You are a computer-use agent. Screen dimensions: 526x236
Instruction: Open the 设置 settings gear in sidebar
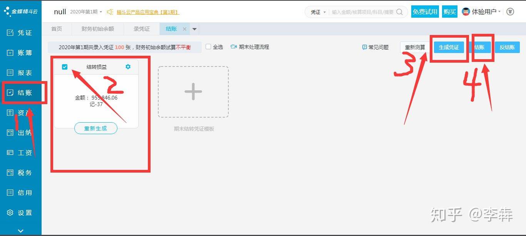[10, 213]
